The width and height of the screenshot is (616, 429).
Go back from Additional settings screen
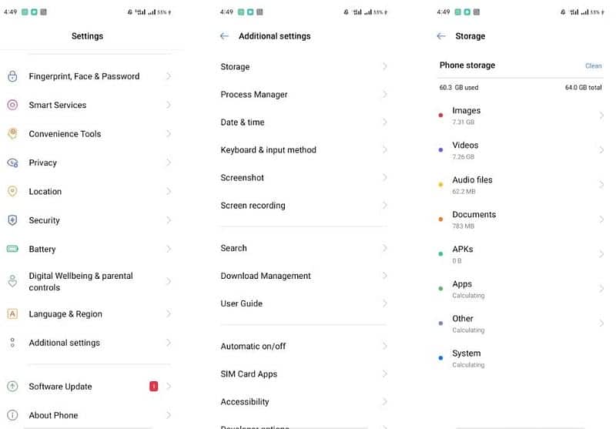224,36
